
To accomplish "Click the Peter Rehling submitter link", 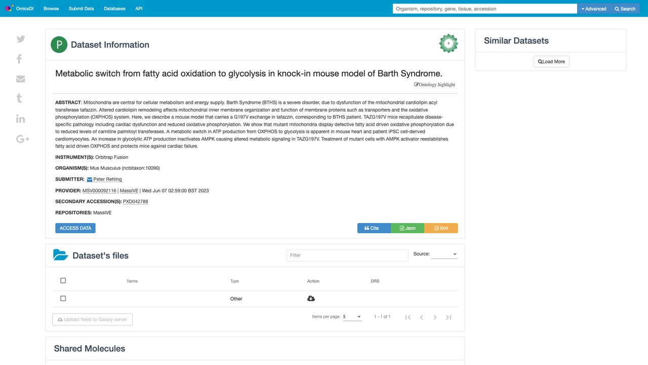I will 108,179.
